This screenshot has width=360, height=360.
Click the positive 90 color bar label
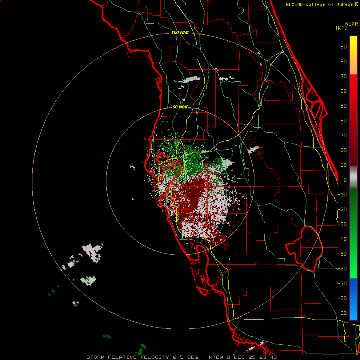344,47
